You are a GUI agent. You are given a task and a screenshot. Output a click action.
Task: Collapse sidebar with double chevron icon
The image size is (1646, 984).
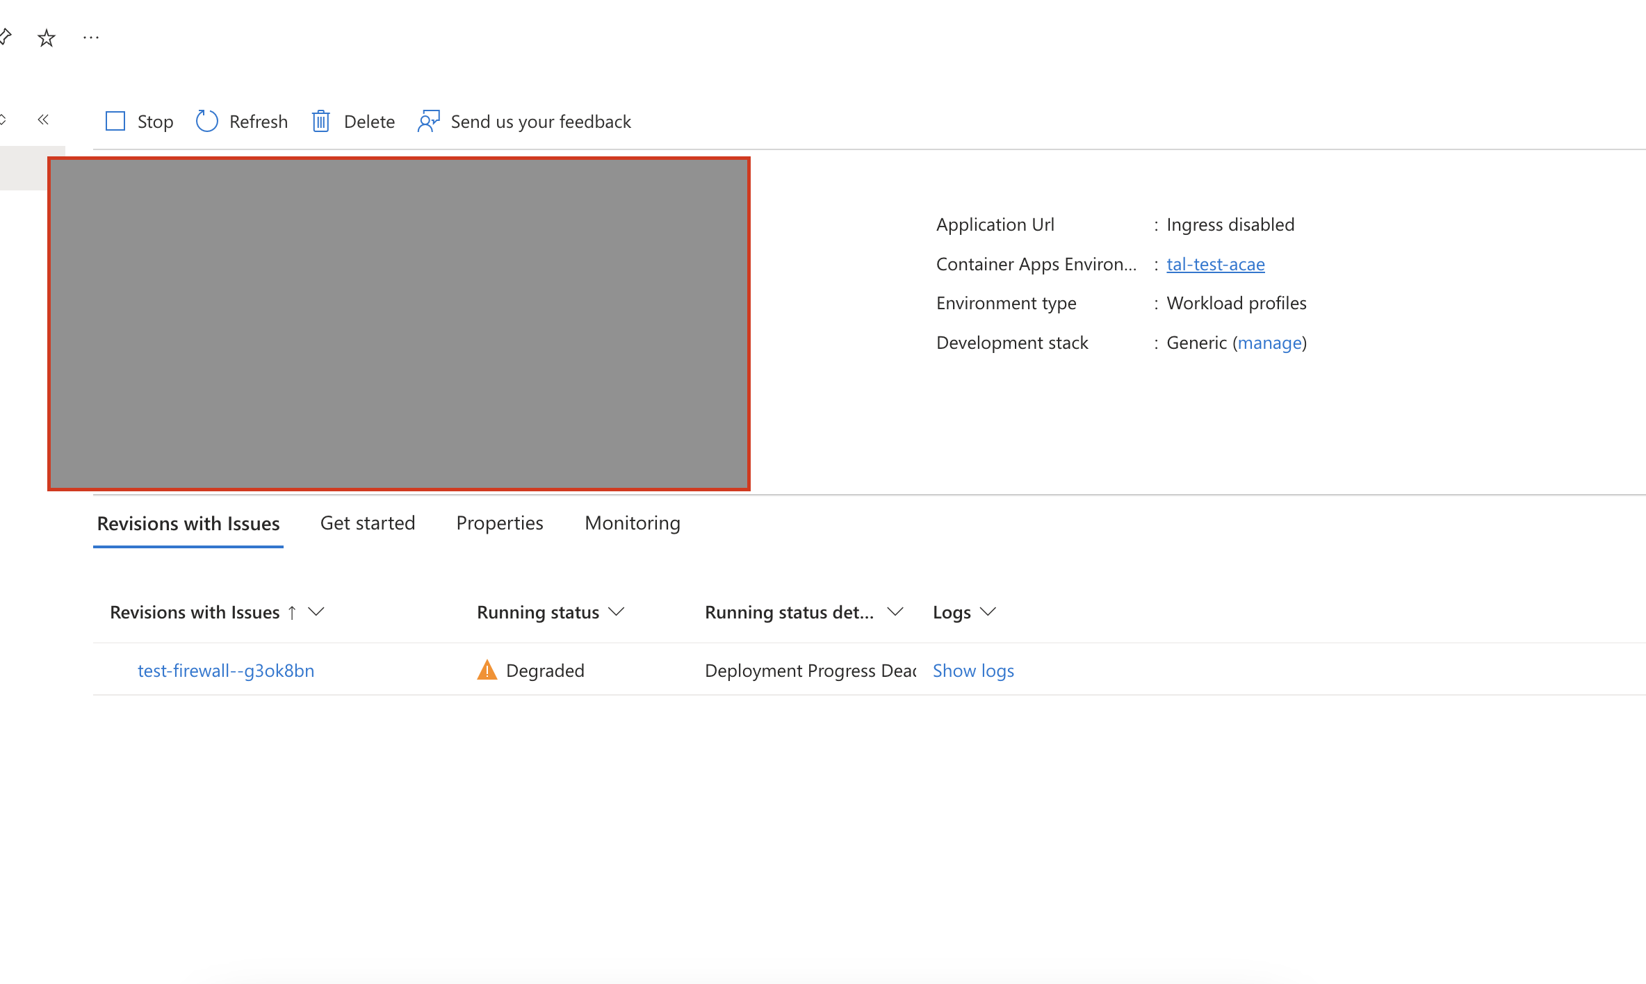43,120
